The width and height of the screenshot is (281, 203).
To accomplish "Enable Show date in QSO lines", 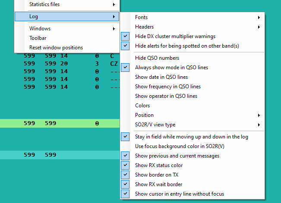I will point(193,77).
